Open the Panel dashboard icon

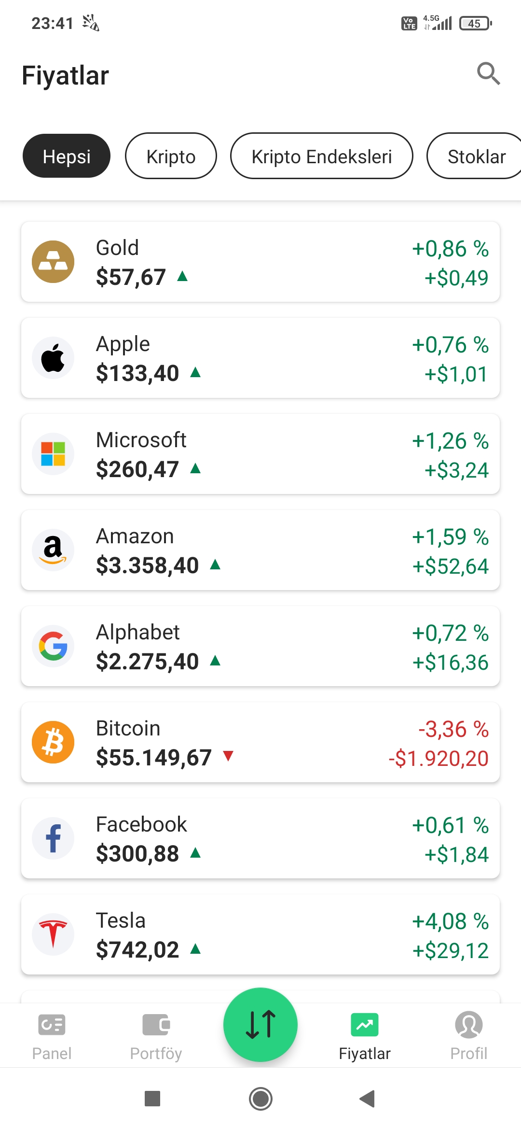pyautogui.click(x=52, y=1025)
